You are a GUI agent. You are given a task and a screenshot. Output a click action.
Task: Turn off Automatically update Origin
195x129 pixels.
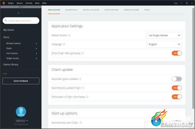(177, 88)
